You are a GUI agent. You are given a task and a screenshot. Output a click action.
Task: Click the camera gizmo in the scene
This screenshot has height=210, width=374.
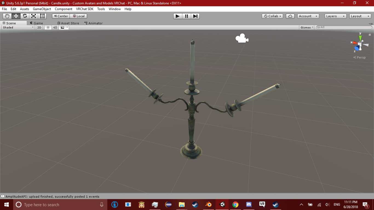click(x=242, y=38)
